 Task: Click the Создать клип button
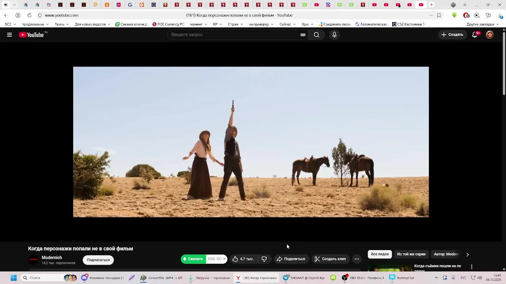tap(330, 259)
